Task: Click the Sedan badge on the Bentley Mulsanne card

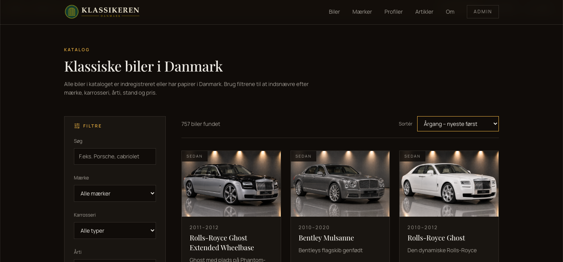Action: 303,156
